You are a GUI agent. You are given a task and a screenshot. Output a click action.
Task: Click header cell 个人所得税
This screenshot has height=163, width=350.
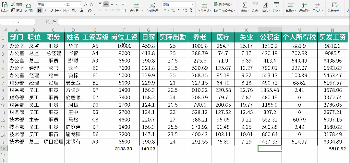299,38
